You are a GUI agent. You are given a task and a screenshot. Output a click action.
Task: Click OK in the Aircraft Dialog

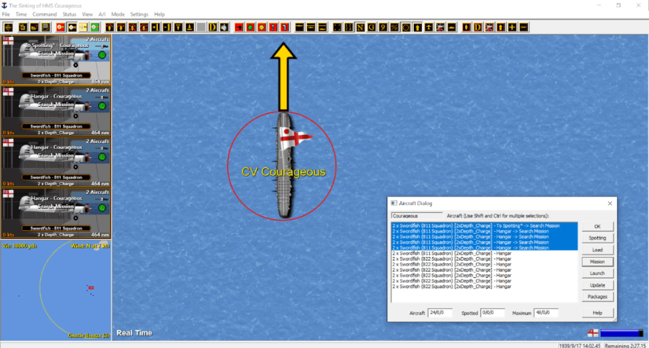pos(597,227)
